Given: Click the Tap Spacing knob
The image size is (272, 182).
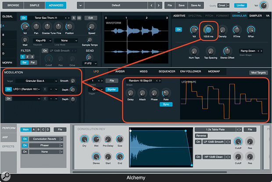Looking at the screenshot, I should [211, 51].
